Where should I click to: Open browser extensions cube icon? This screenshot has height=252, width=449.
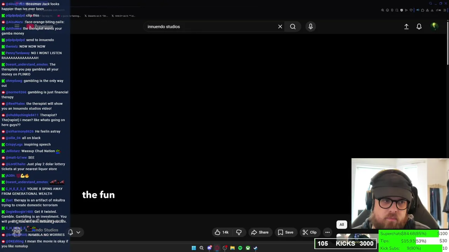pos(423,10)
